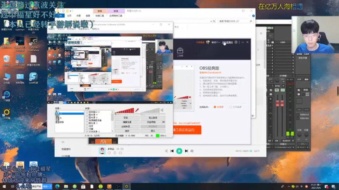Open Microsoft Edge from taskbar
This screenshot has height=190, width=339.
click(x=57, y=187)
